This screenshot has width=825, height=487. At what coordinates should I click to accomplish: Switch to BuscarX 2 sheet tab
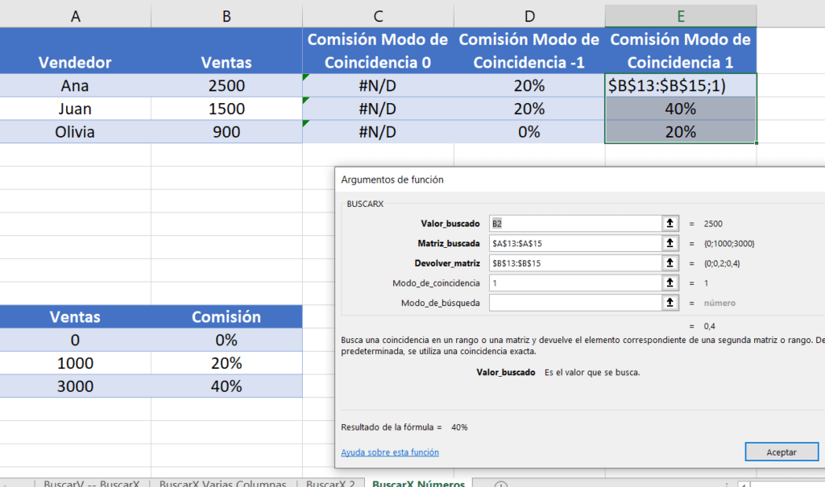pyautogui.click(x=330, y=484)
